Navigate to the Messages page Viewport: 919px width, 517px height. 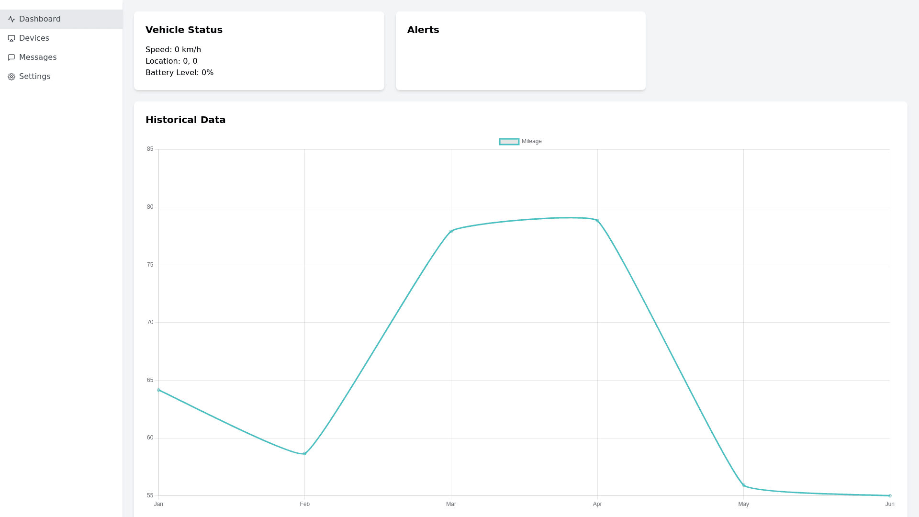coord(38,57)
